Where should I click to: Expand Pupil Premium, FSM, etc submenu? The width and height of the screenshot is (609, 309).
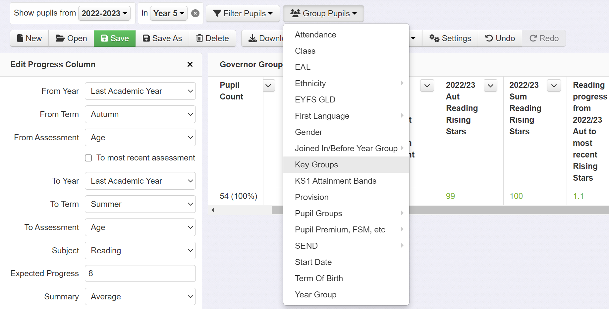point(346,230)
